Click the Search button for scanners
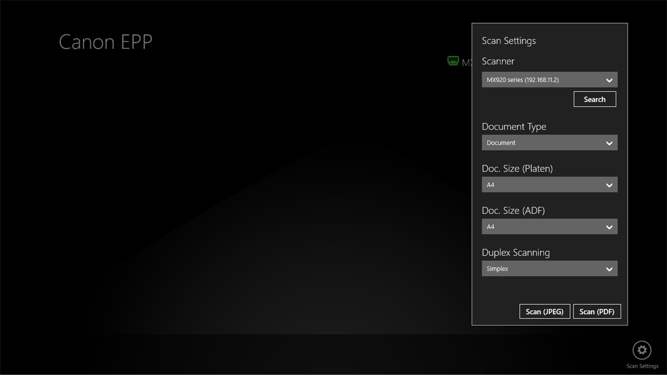 click(x=595, y=99)
